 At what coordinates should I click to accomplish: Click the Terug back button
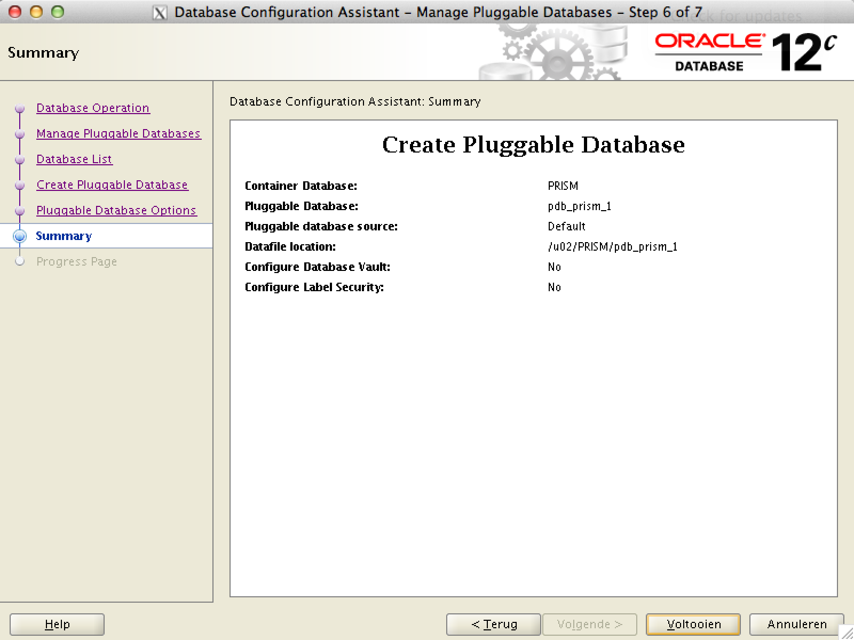point(494,624)
